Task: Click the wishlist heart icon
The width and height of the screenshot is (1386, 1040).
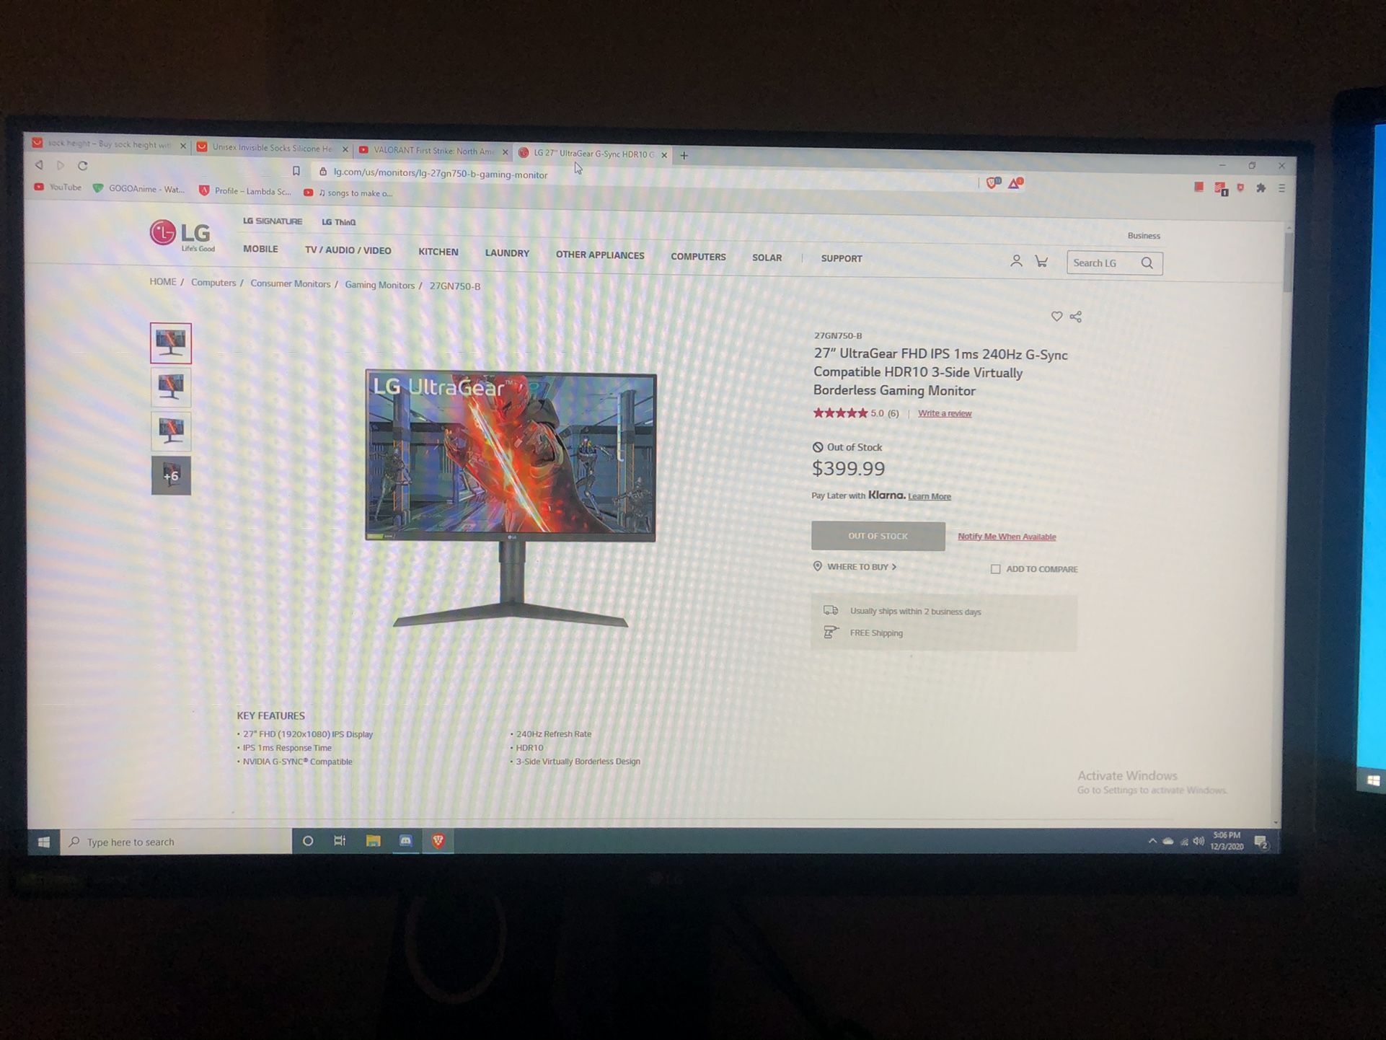Action: click(x=1056, y=317)
